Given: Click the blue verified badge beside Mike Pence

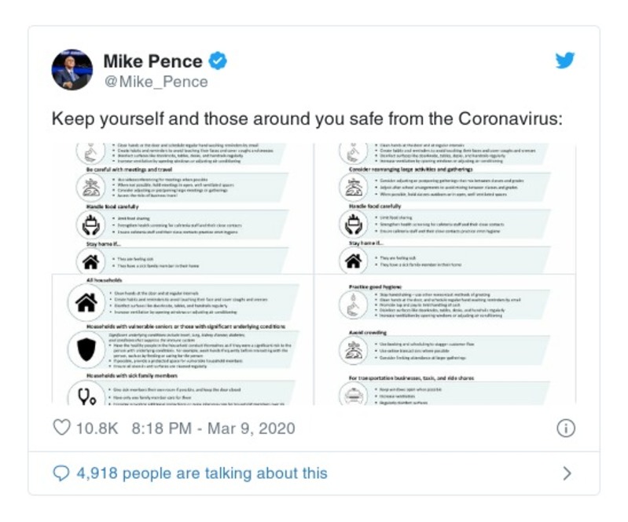Looking at the screenshot, I should [x=220, y=60].
